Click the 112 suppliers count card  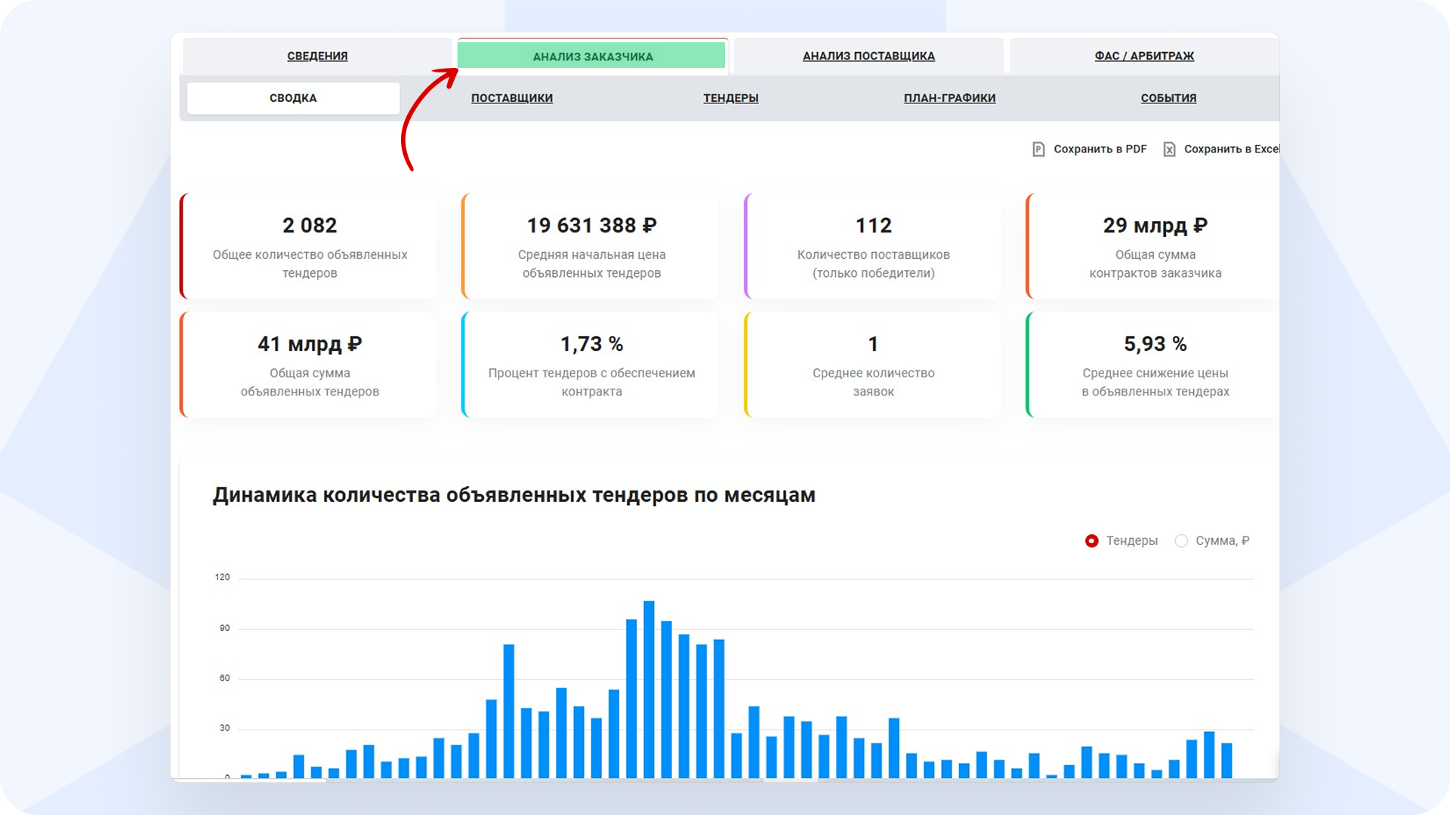tap(873, 246)
